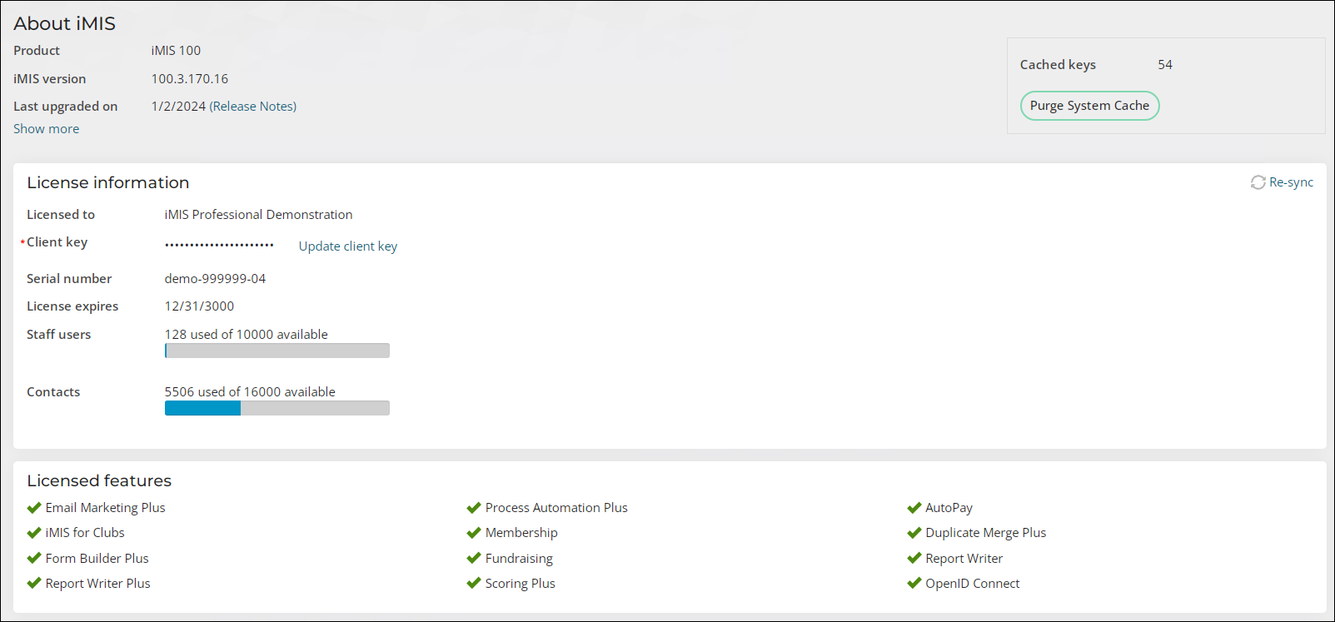The image size is (1335, 622).
Task: Click the Scoring Plus feature label
Action: (521, 584)
